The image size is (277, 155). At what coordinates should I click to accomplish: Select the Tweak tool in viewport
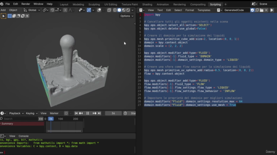coord(3,16)
